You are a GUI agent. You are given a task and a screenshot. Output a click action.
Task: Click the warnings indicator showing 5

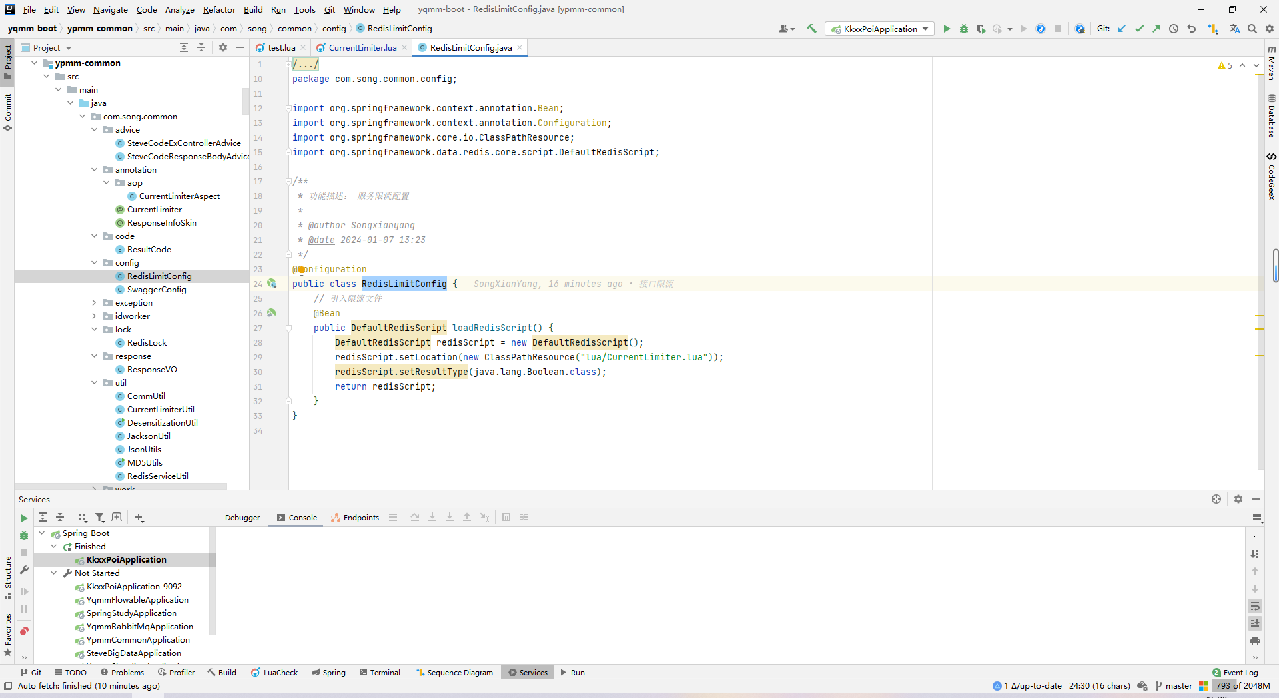click(1225, 65)
